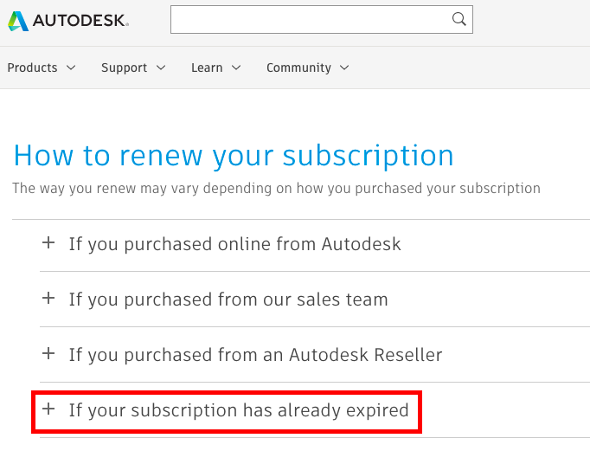Viewport: 590px width, 451px height.
Task: Click the chevron next to Community
Action: [x=344, y=68]
